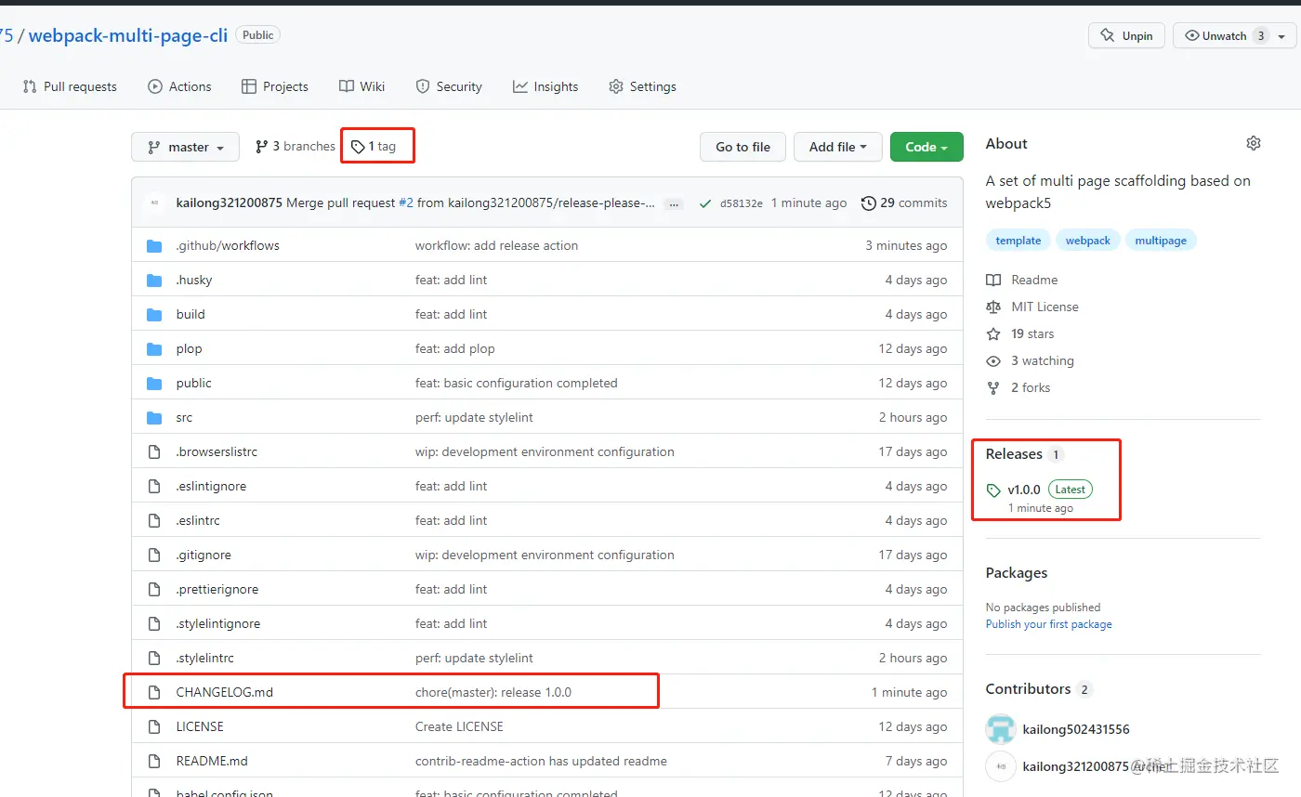The height and width of the screenshot is (797, 1301).
Task: Click the Go to file button
Action: pyautogui.click(x=742, y=147)
